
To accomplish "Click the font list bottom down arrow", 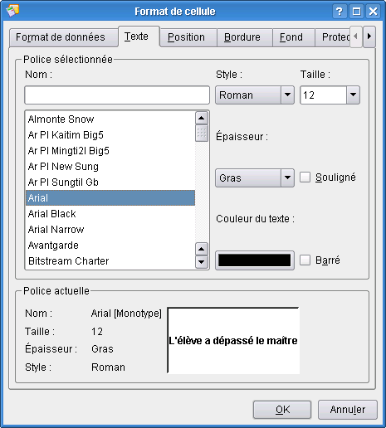I will [202, 262].
